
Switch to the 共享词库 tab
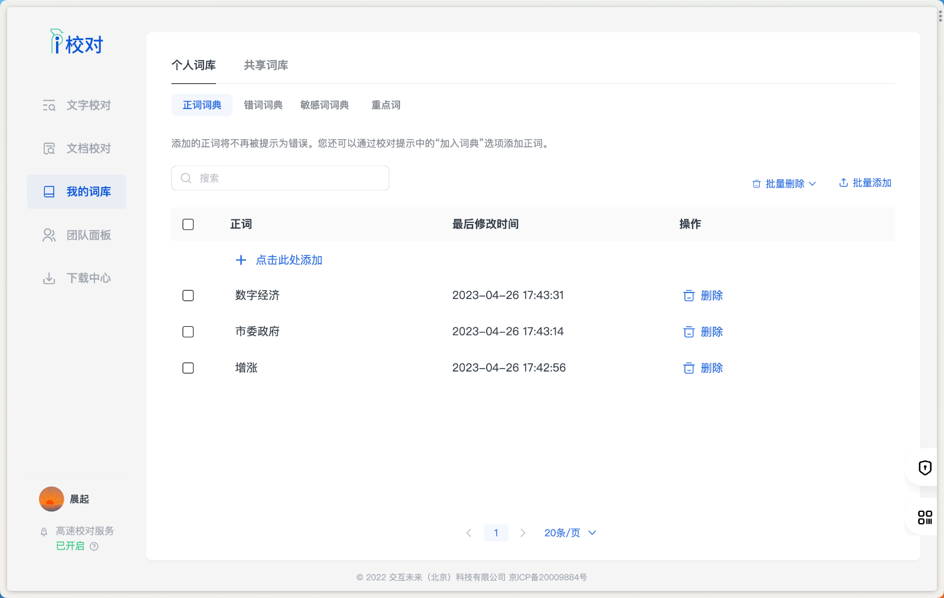(x=265, y=65)
